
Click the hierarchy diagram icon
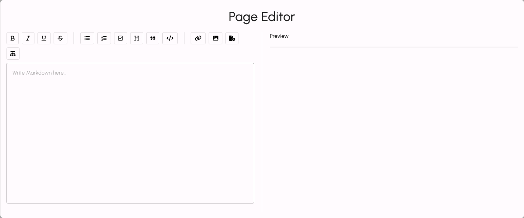(x=13, y=54)
